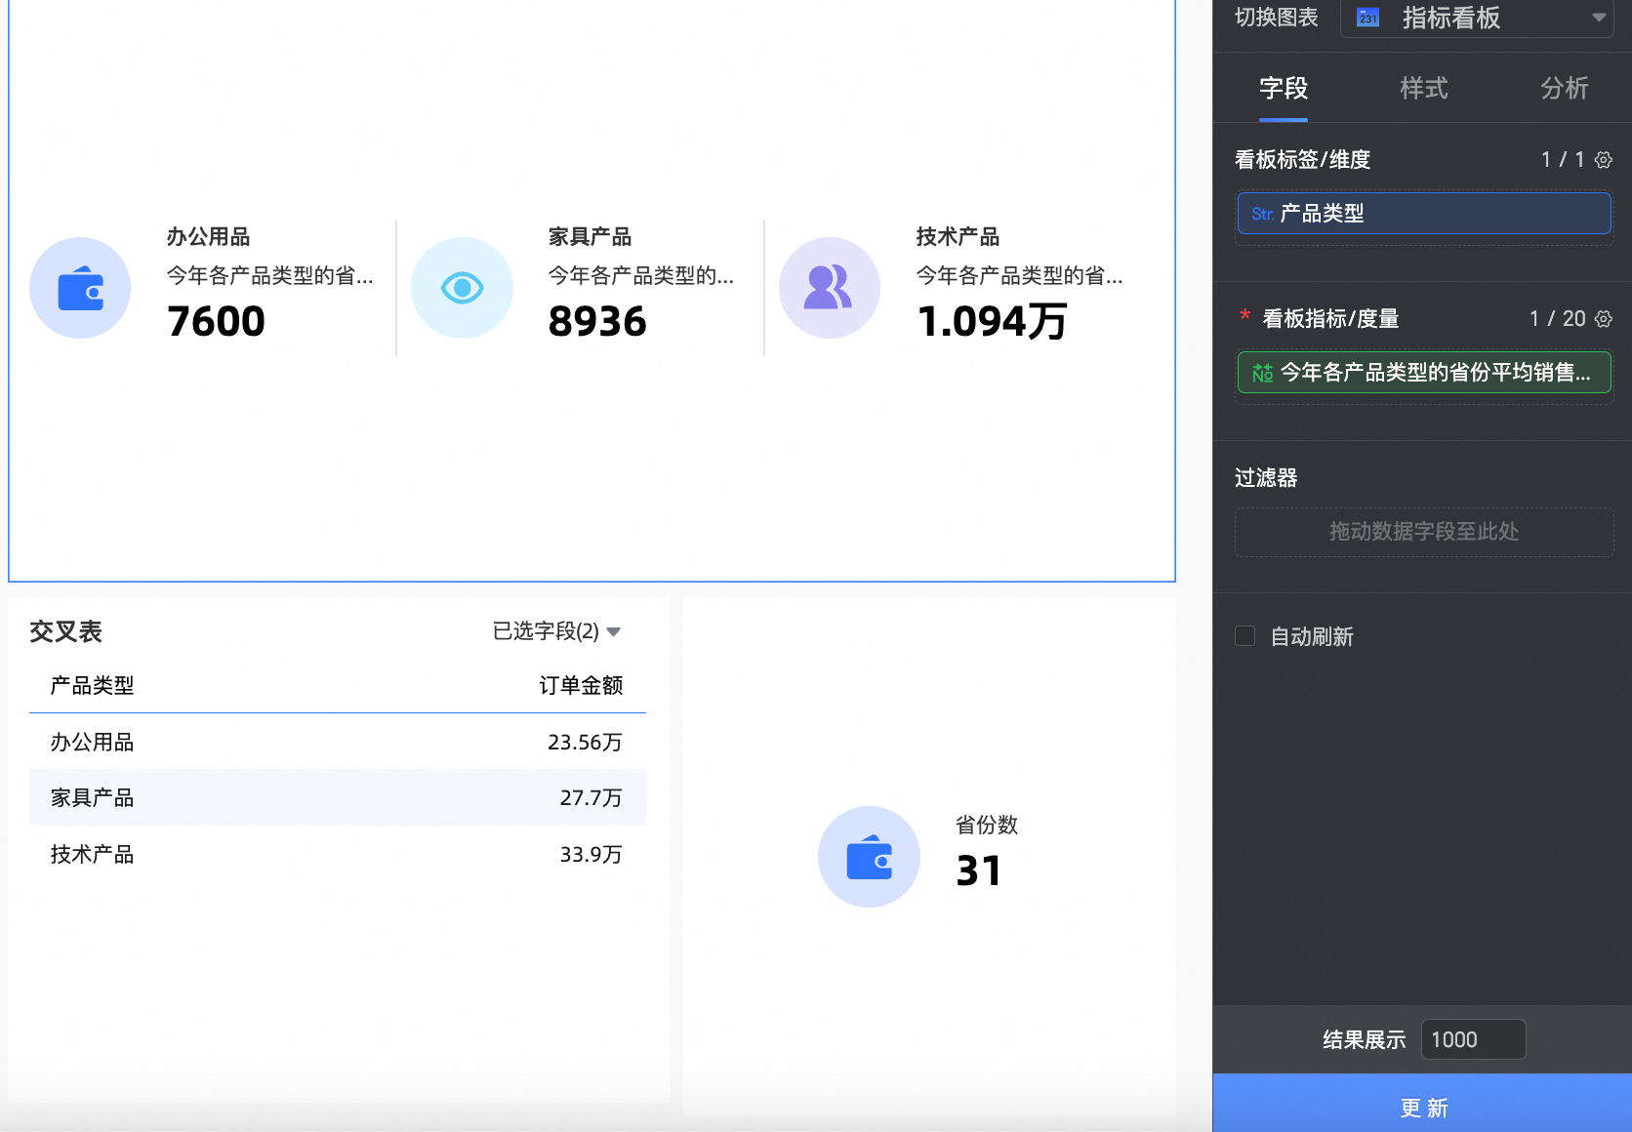Viewport: 1632px width, 1132px height.
Task: Click the number type icon on measure field
Action: (x=1262, y=373)
